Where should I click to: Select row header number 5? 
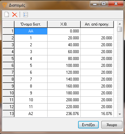[9, 59]
